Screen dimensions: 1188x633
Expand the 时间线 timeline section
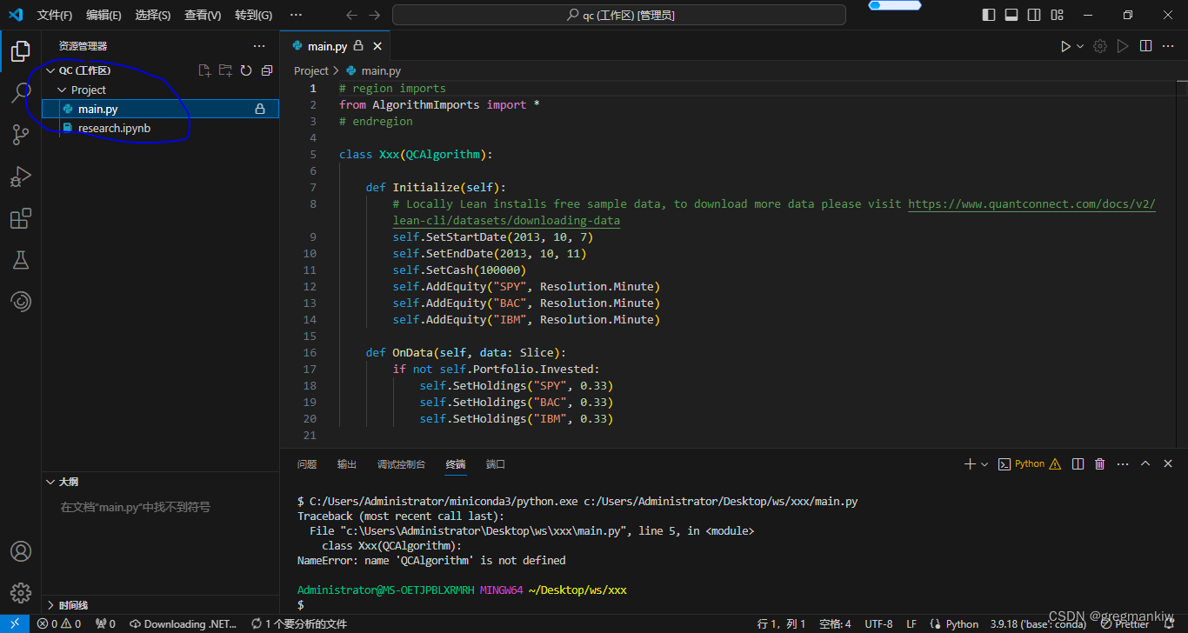(x=50, y=605)
